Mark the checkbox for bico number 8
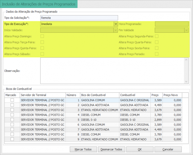The height and width of the screenshot is (155, 193). (x=12, y=134)
